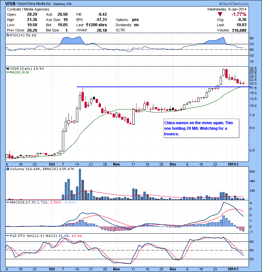The image size is (262, 272).
Task: Click the MACD(8,17,9) values label
Action: pos(43,202)
